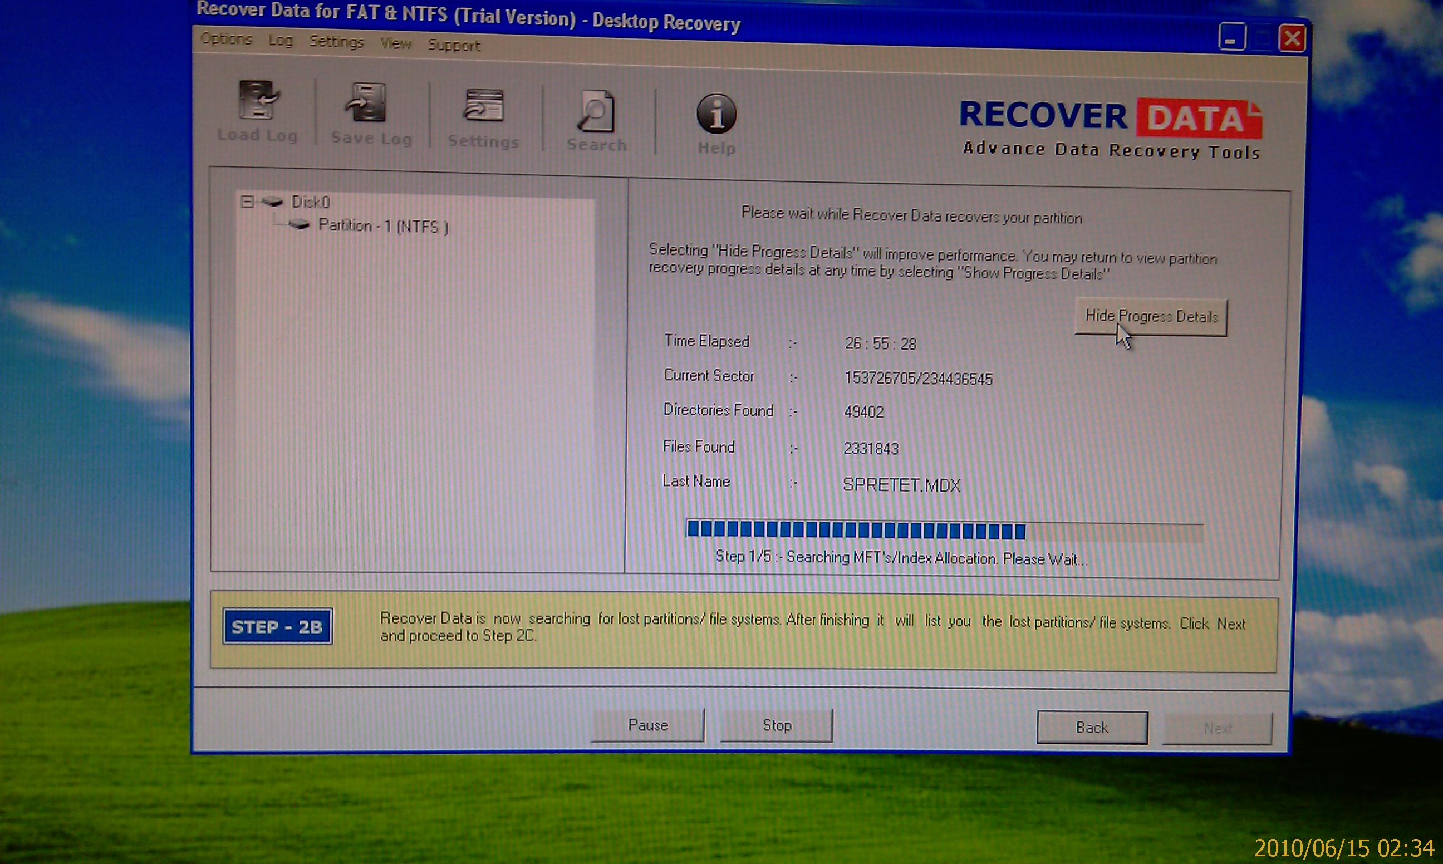Click the STEP - 2B label
Screen dimensions: 1443x864
pyautogui.click(x=277, y=626)
